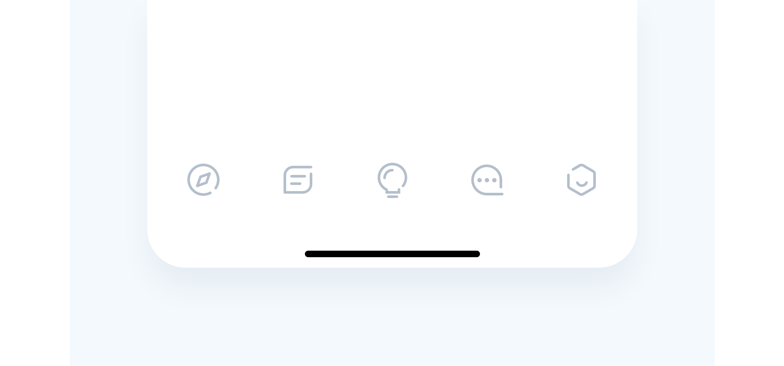This screenshot has width=784, height=366.
Task: Click the base of the lightbulb icon
Action: (392, 194)
